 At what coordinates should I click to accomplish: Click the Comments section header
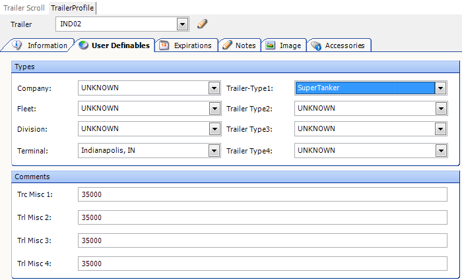236,177
